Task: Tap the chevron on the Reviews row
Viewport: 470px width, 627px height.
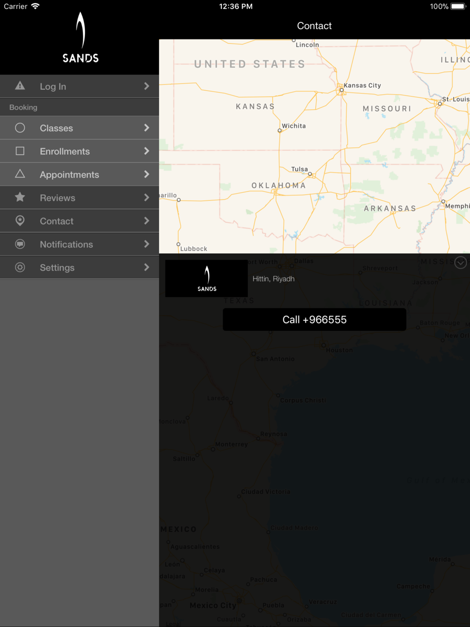Action: click(x=147, y=197)
